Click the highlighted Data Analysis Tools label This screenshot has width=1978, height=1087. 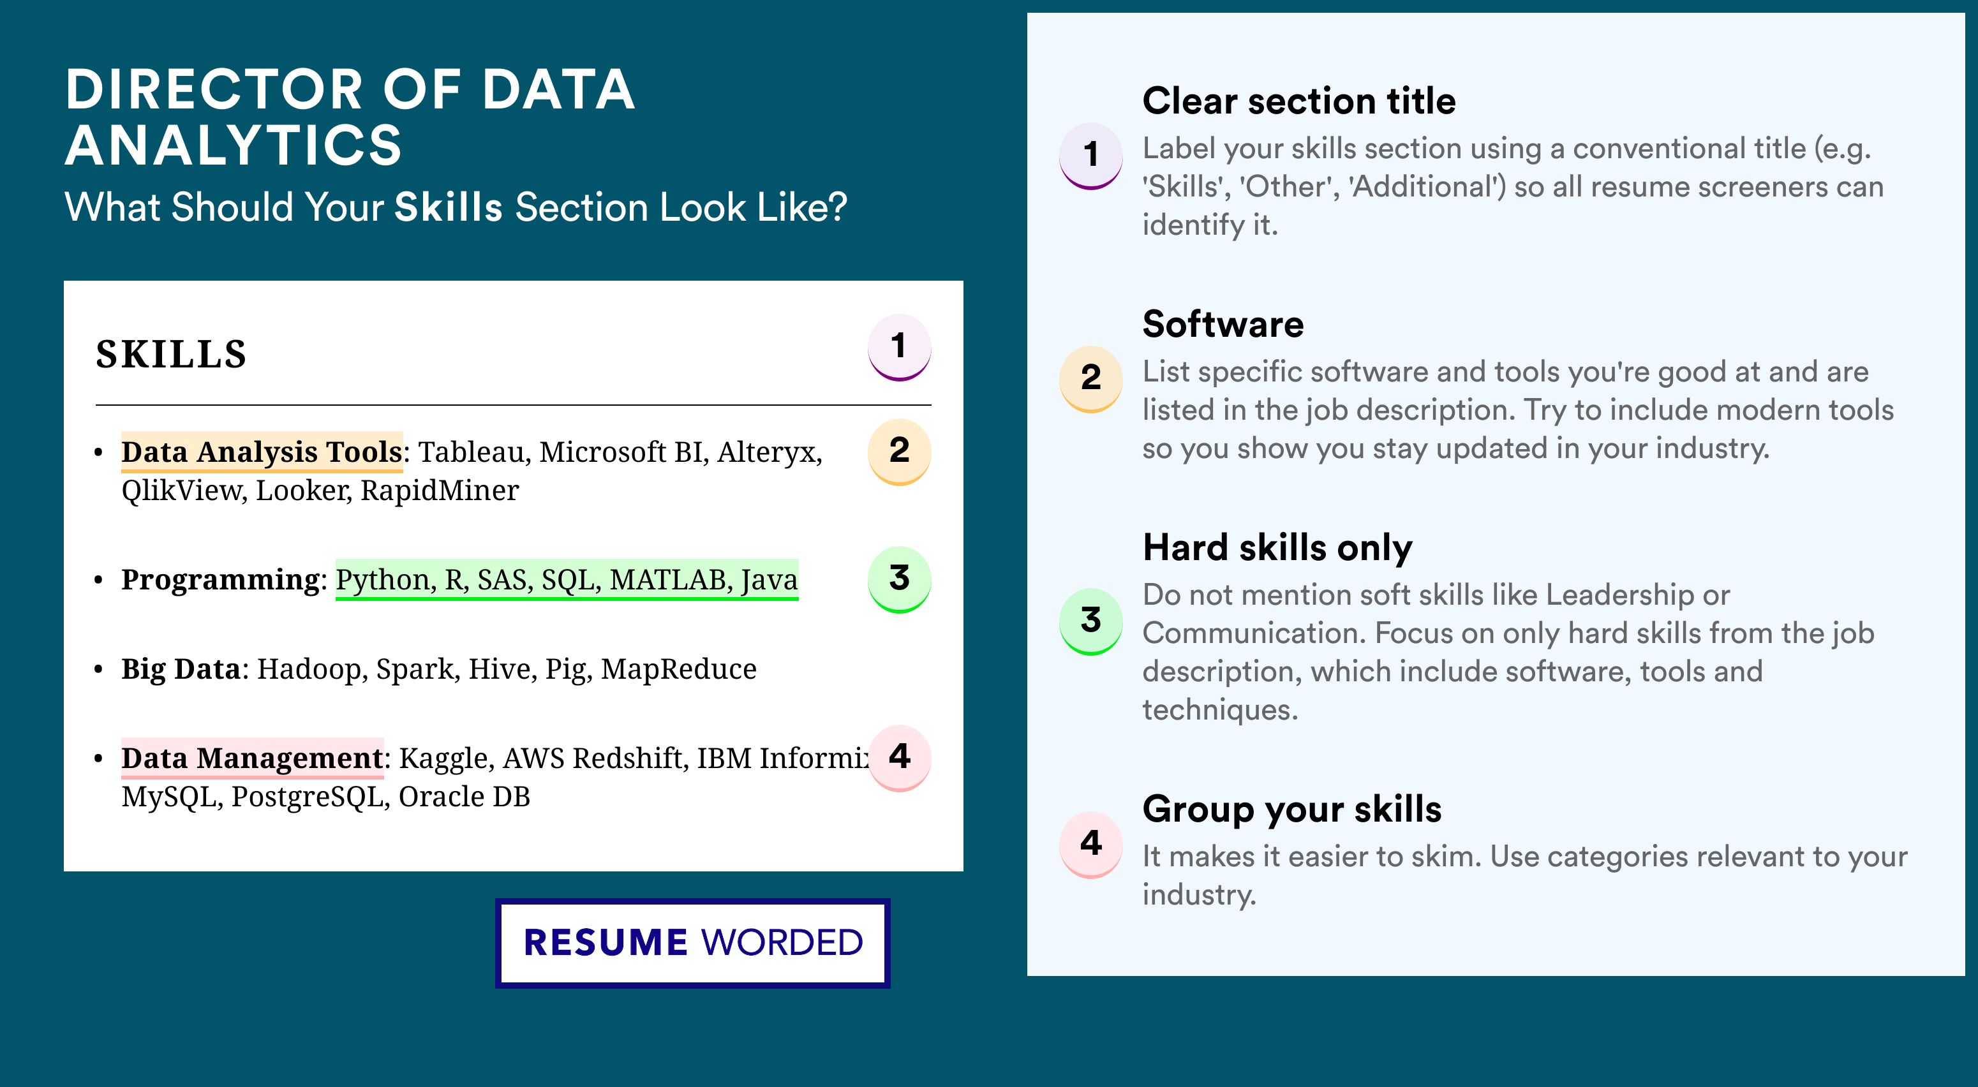[x=262, y=452]
